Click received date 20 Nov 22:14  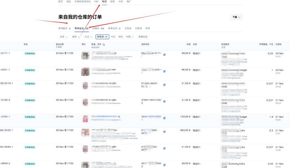tap(280, 71)
